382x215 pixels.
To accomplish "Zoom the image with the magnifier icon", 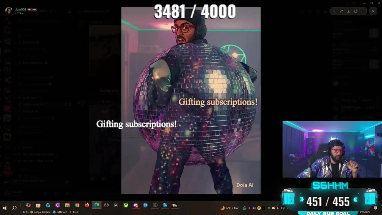I will pyautogui.click(x=334, y=11).
